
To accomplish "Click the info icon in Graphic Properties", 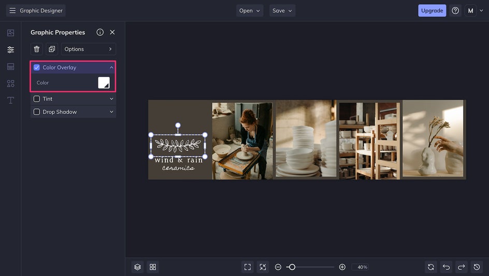I will (x=100, y=32).
